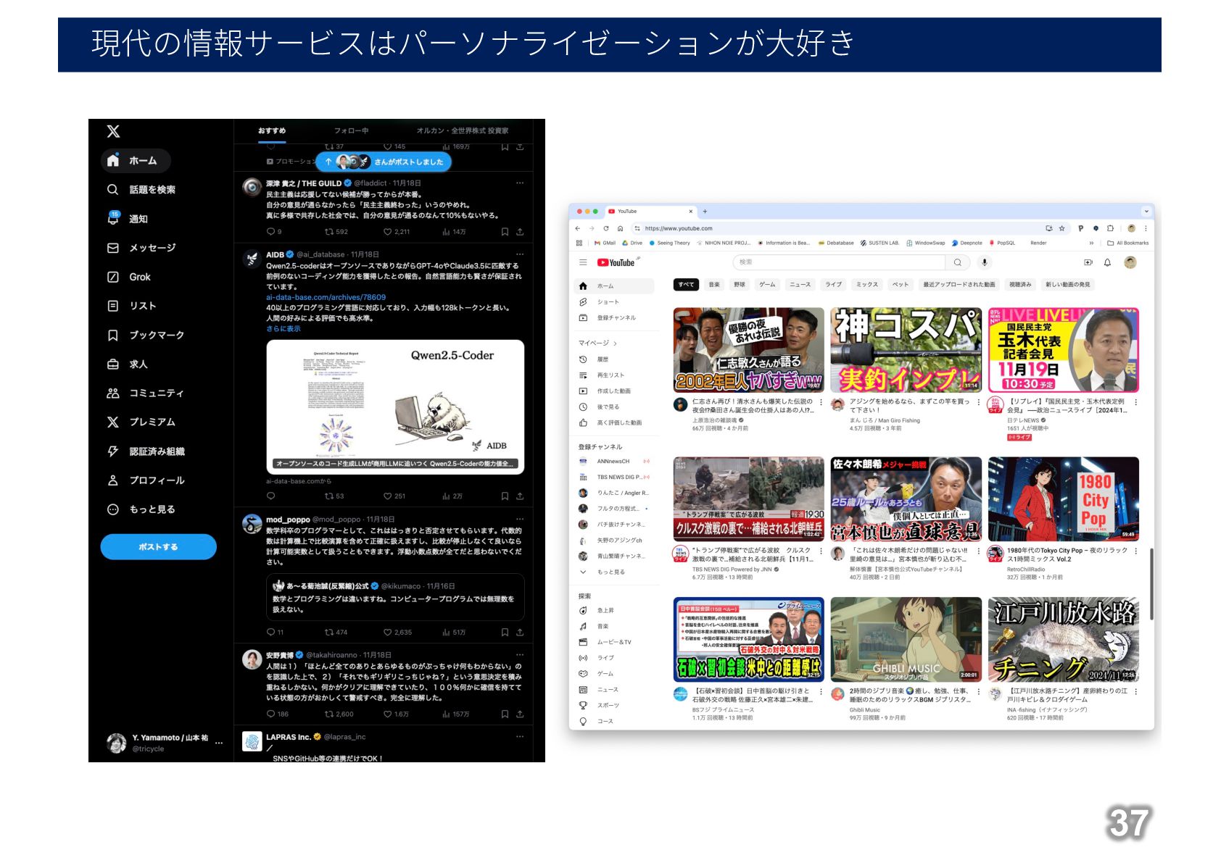Open the YouTube hamburger guide menu
The image size is (1221, 863).
click(583, 262)
